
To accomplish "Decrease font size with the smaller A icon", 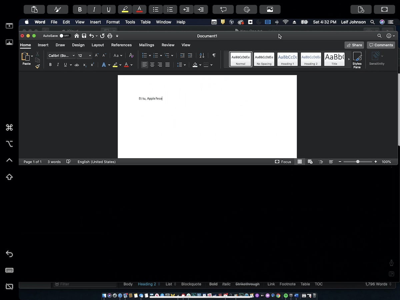I will [104, 55].
